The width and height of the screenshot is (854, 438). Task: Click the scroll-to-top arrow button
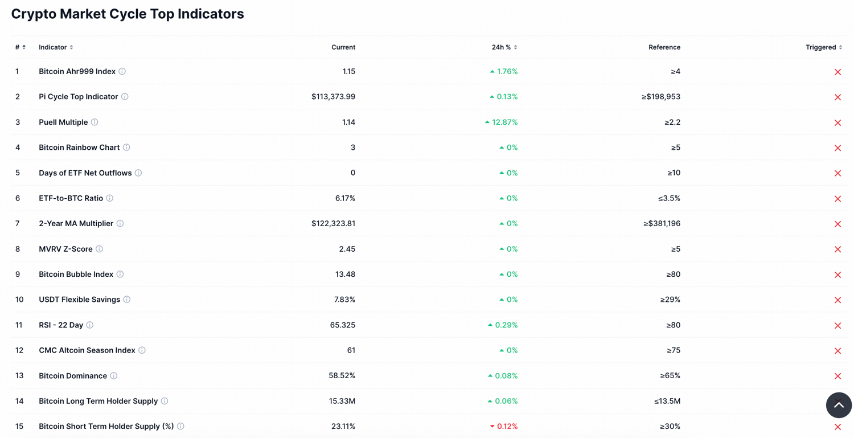[839, 405]
